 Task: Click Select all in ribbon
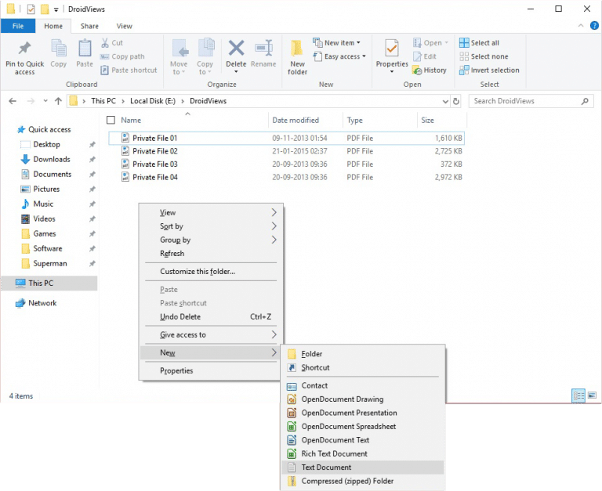tap(480, 43)
